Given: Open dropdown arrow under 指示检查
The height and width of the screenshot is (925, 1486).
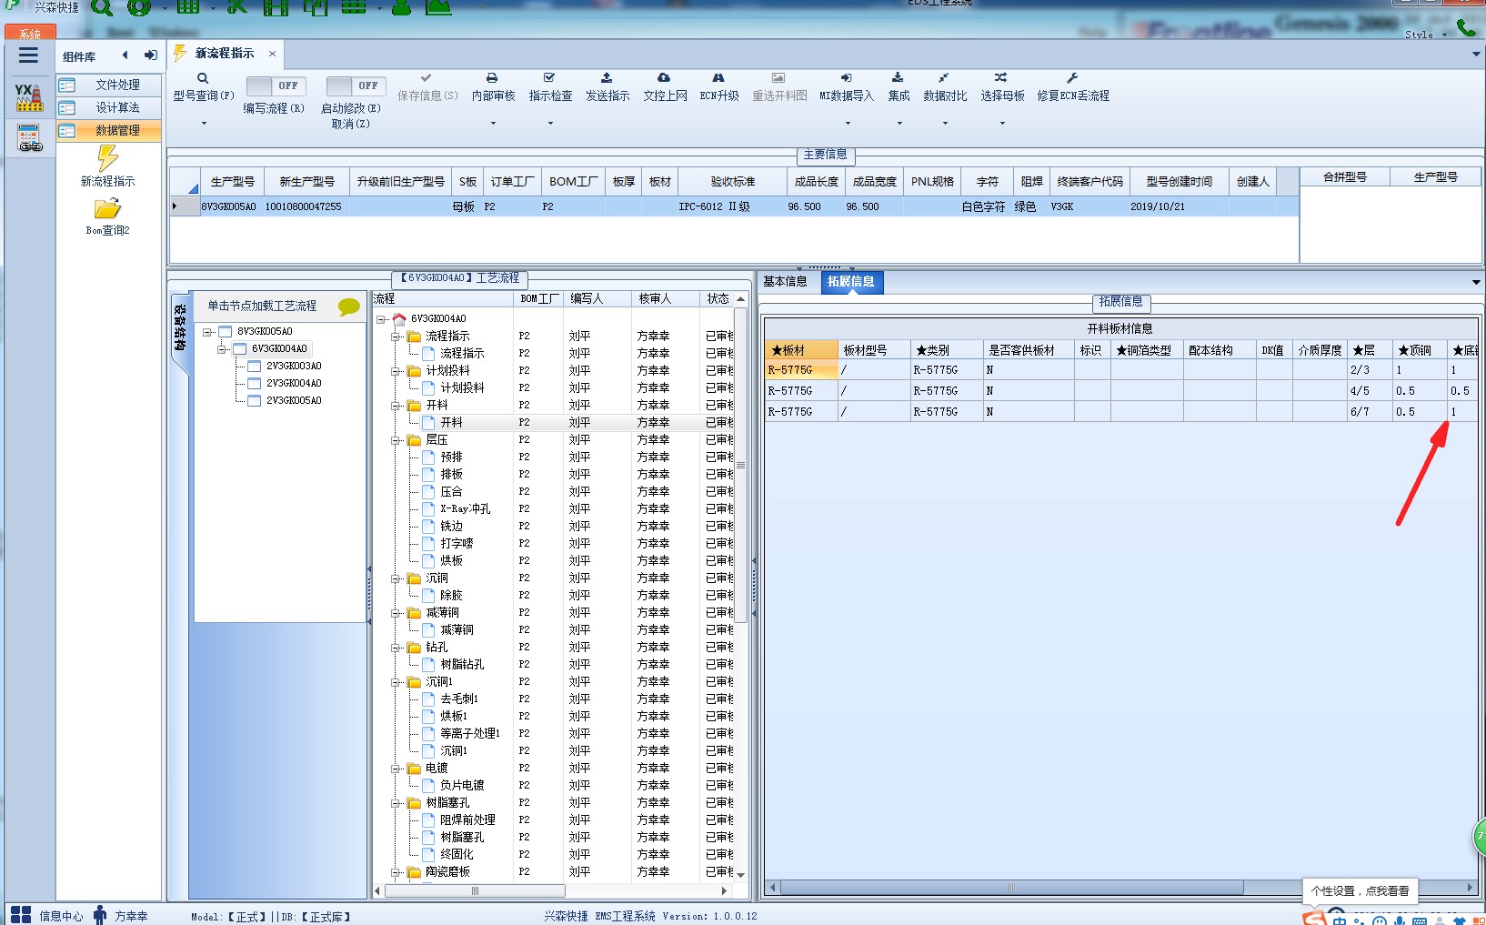Looking at the screenshot, I should [x=550, y=124].
